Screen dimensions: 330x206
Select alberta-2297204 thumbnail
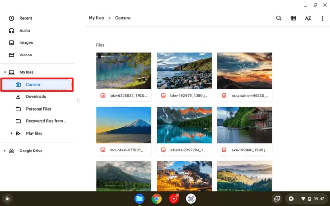(184, 125)
